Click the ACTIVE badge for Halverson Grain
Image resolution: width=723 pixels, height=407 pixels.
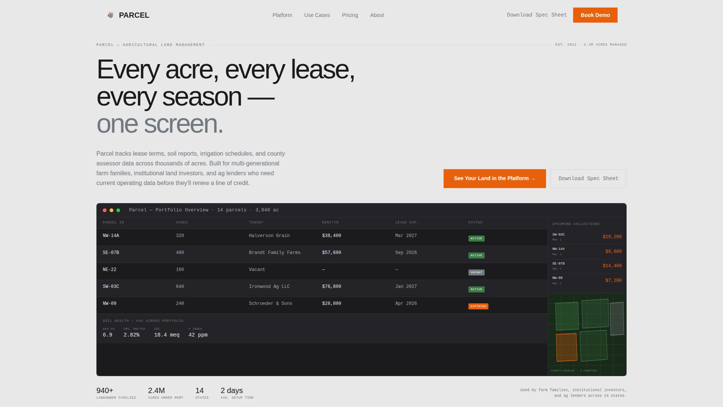coord(476,239)
